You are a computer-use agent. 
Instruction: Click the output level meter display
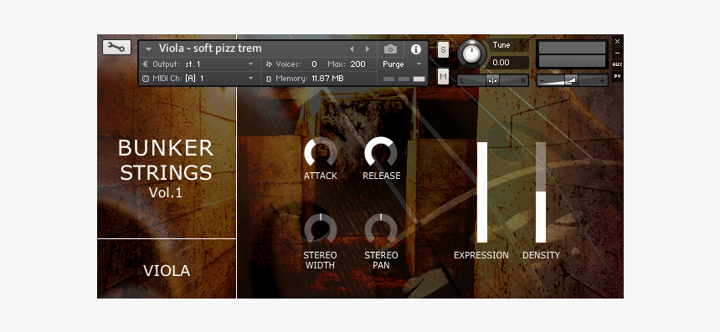tap(572, 54)
